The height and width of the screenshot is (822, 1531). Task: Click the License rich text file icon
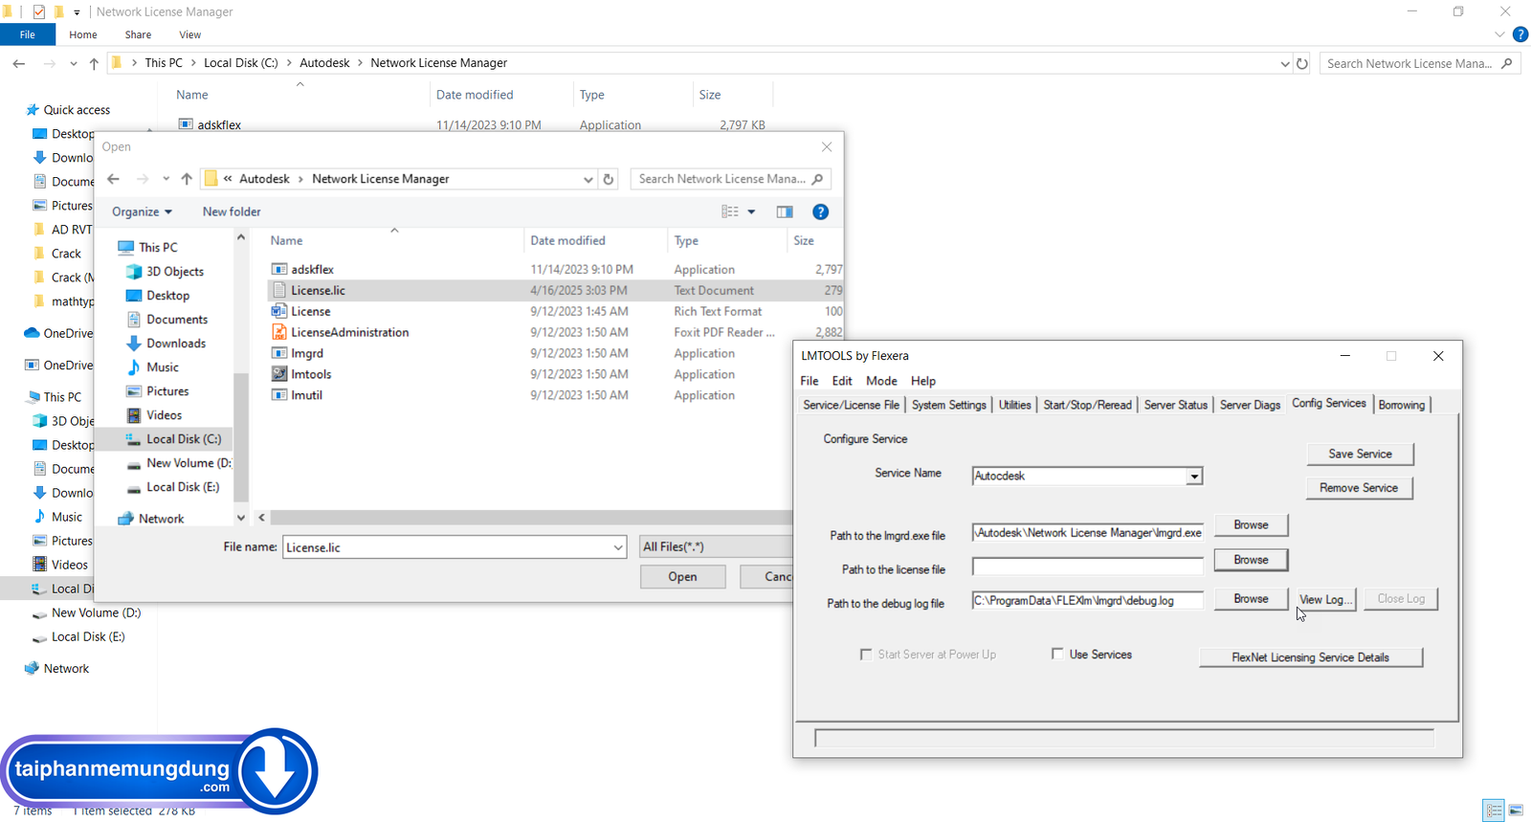(x=279, y=311)
